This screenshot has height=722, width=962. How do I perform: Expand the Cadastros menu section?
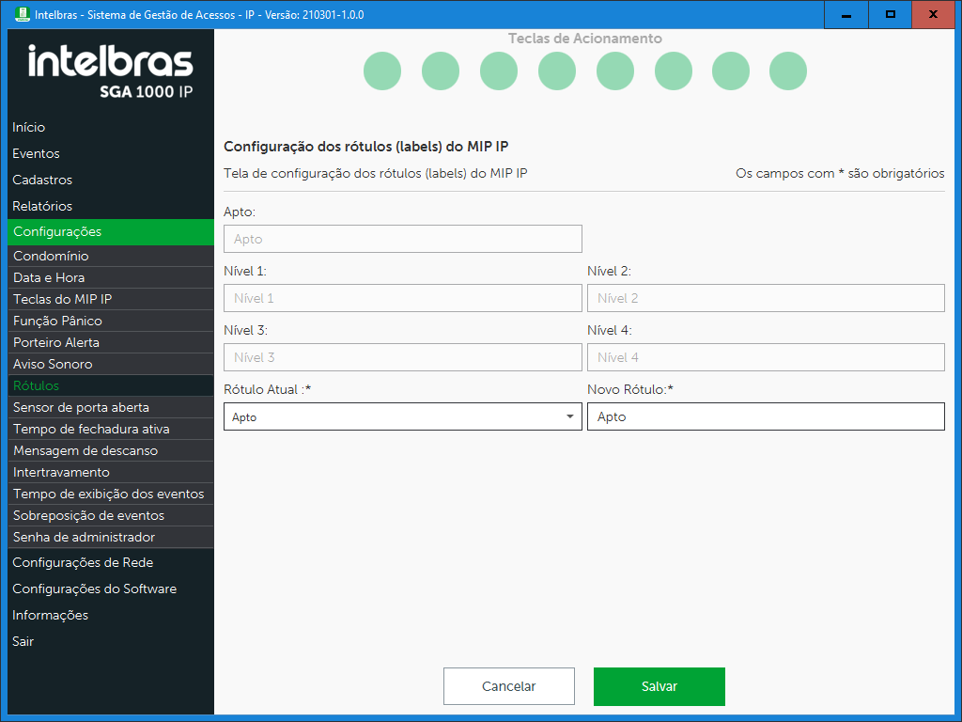42,180
